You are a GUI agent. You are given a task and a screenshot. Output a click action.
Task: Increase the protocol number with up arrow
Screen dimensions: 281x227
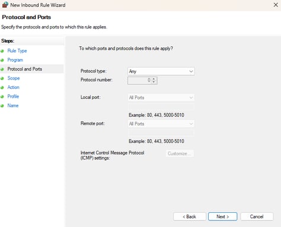154,79
